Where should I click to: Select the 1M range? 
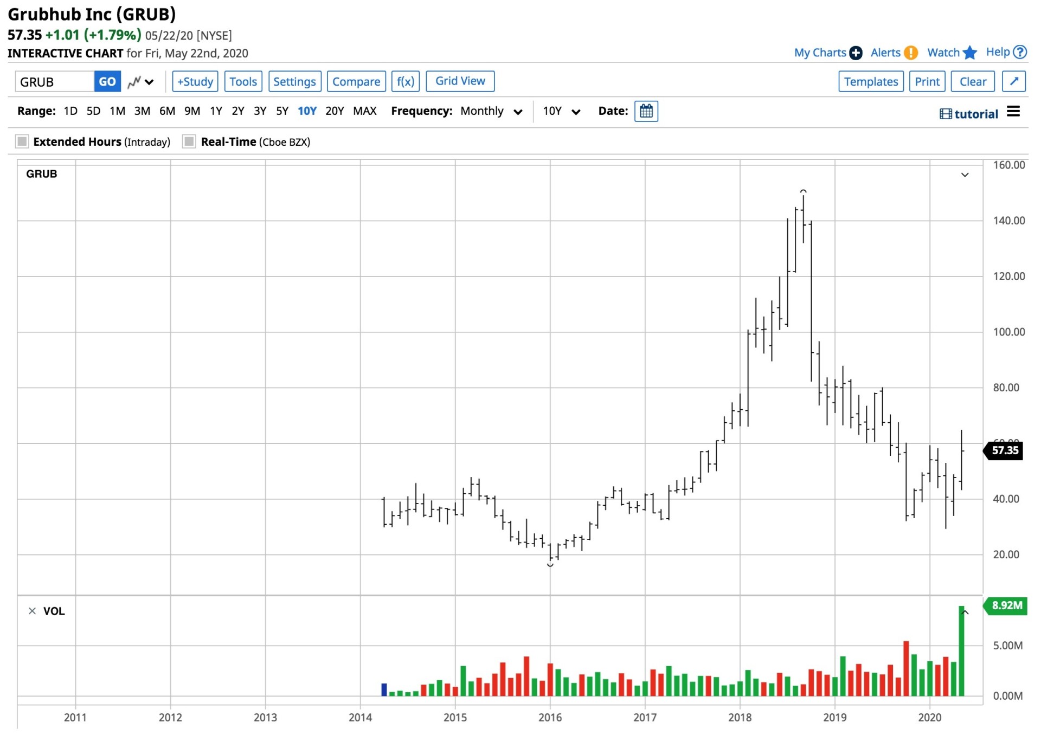tap(117, 111)
